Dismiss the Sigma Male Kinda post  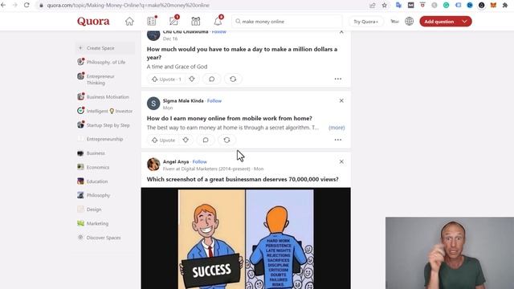[x=341, y=100]
